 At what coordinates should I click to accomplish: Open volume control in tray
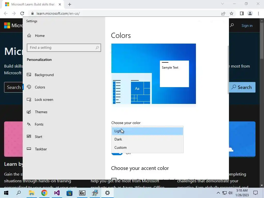(230, 193)
